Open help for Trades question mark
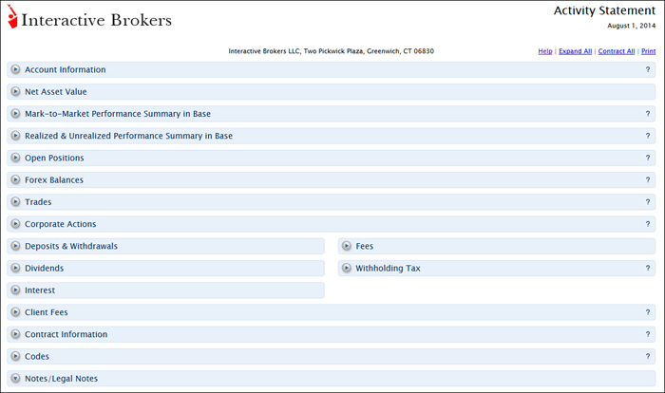 [648, 202]
